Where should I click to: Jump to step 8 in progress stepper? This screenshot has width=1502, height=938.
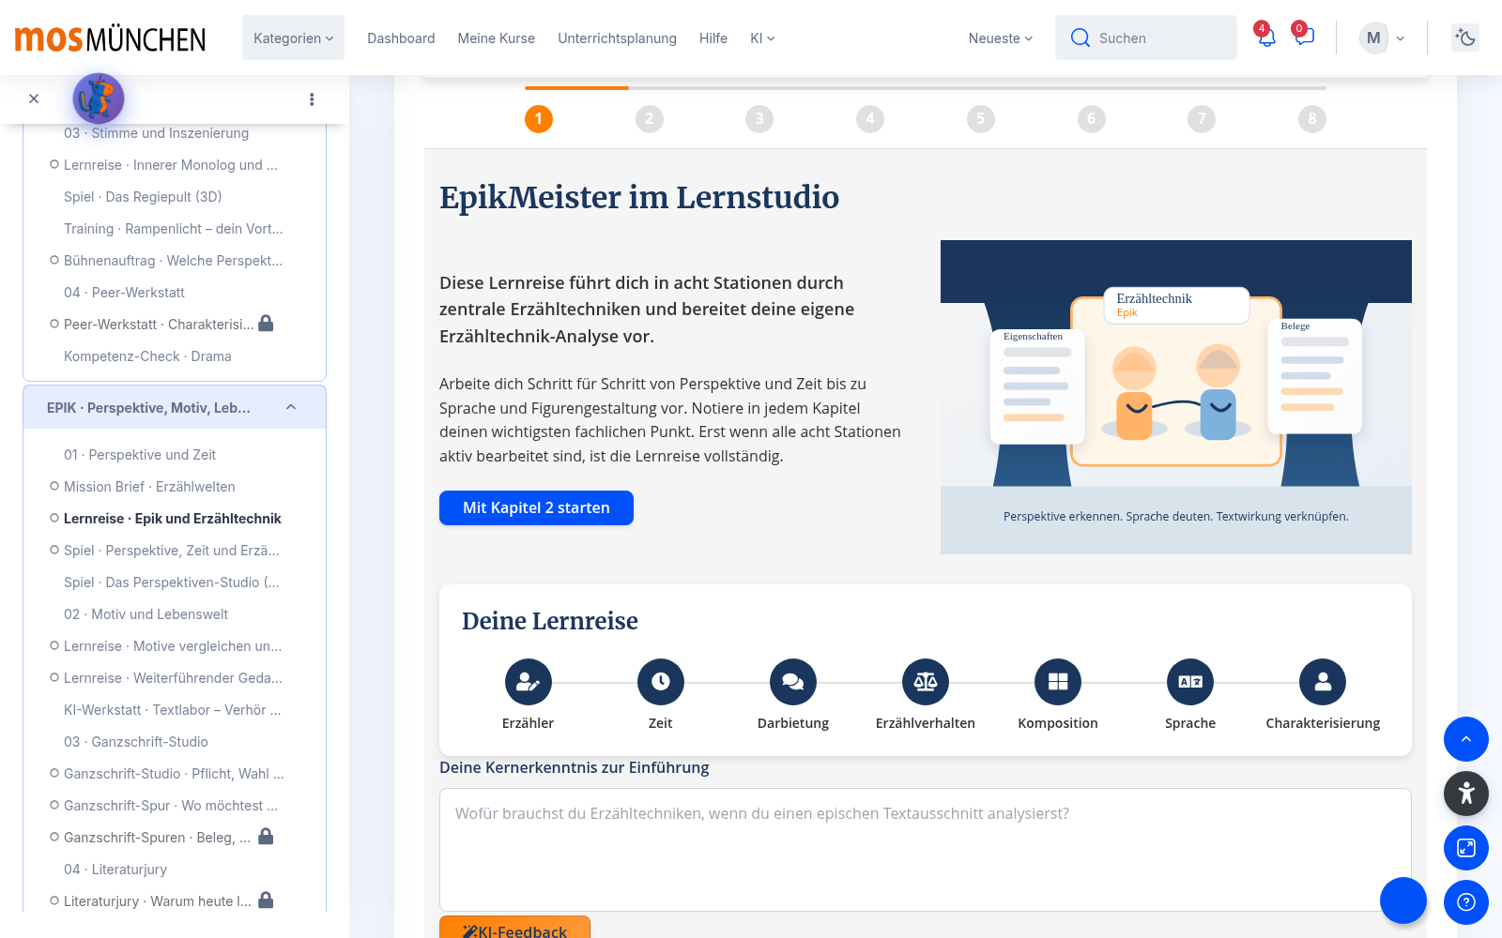click(x=1311, y=119)
